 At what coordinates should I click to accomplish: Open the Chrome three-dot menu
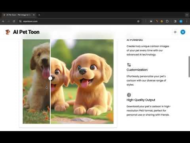[187, 21]
